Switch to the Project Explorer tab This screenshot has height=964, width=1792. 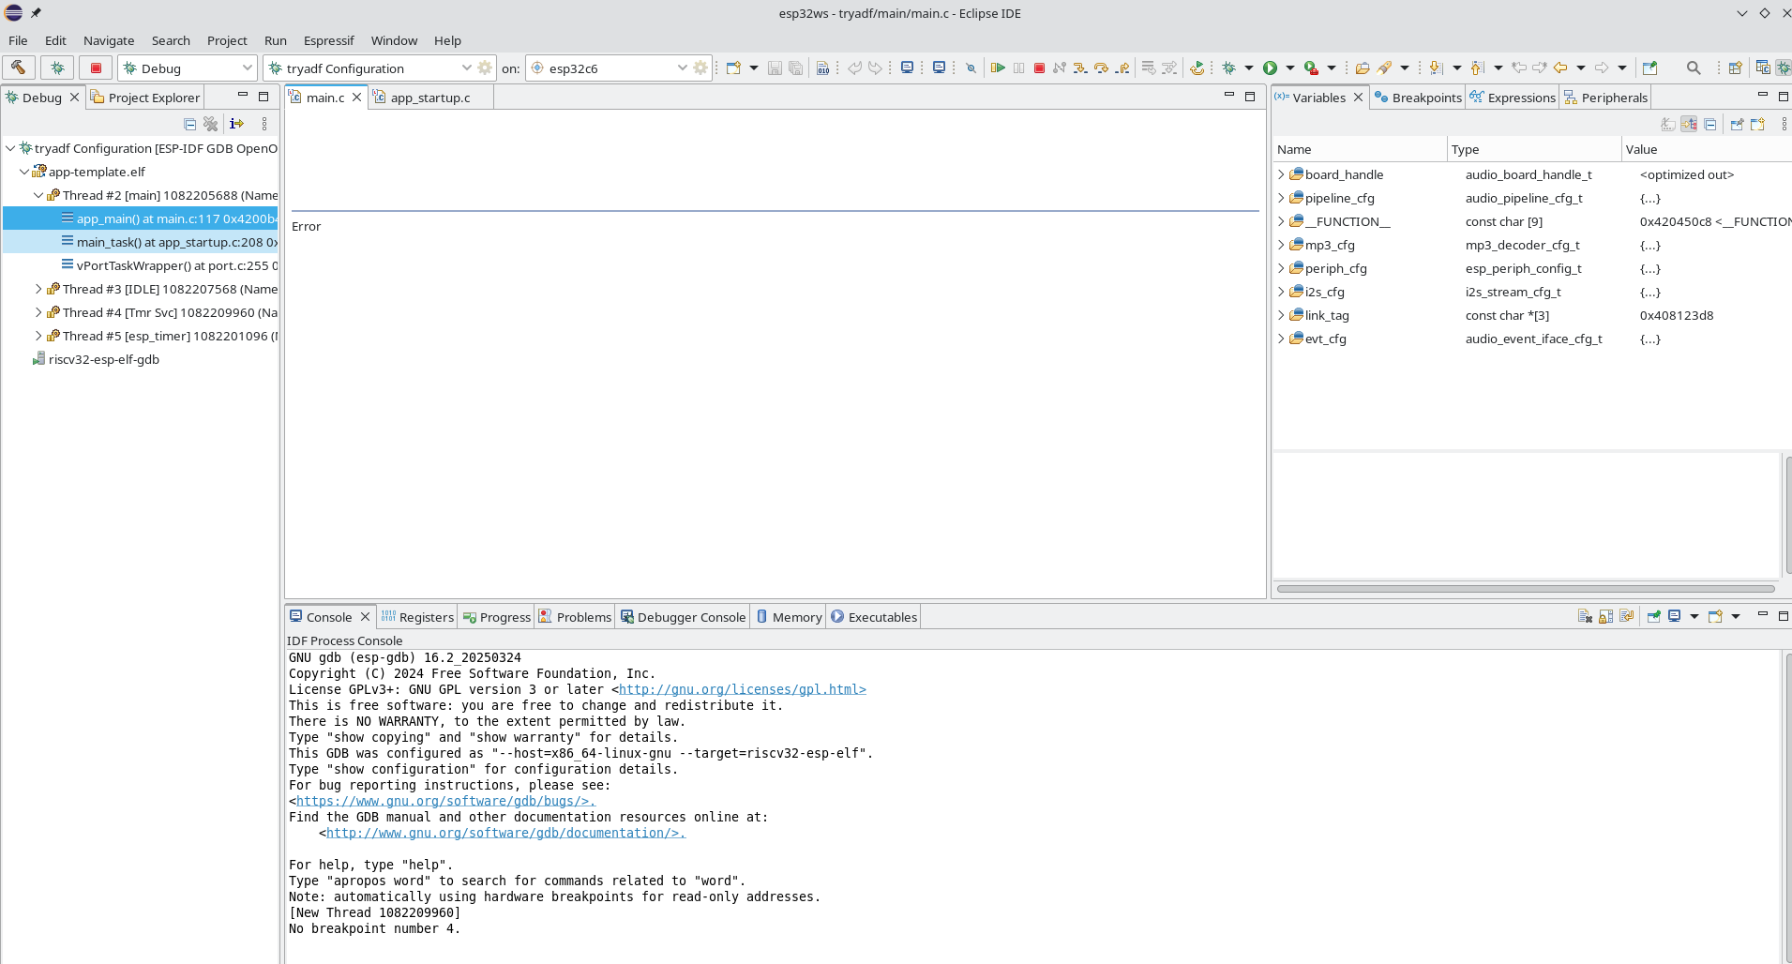tap(145, 98)
